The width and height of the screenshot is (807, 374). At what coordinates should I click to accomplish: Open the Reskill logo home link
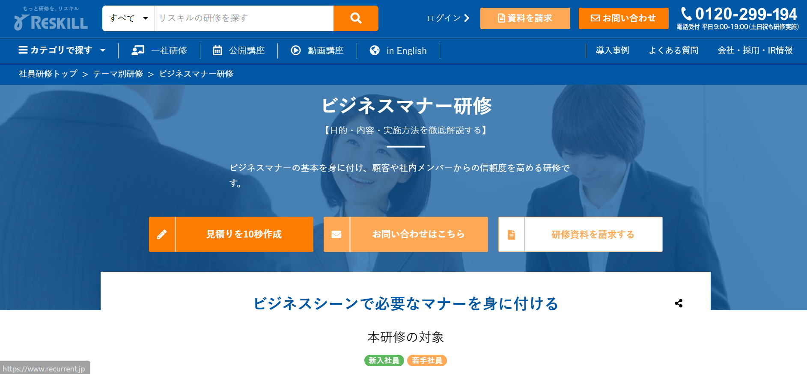51,19
